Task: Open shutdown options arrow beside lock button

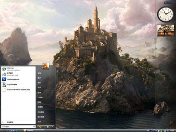Action: pyautogui.click(x=53, y=127)
